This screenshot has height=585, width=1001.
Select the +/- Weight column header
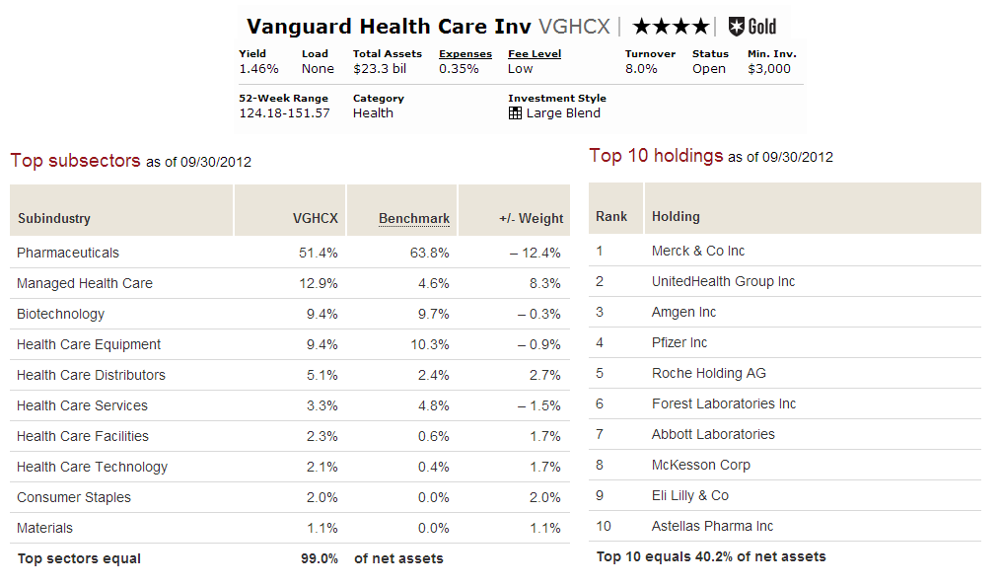pos(530,219)
